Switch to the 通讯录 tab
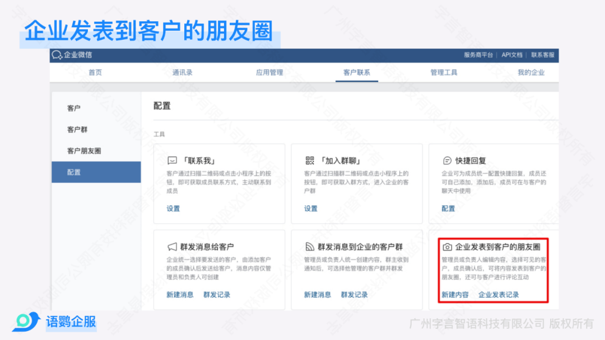Viewport: 605px width, 340px height. [x=183, y=73]
